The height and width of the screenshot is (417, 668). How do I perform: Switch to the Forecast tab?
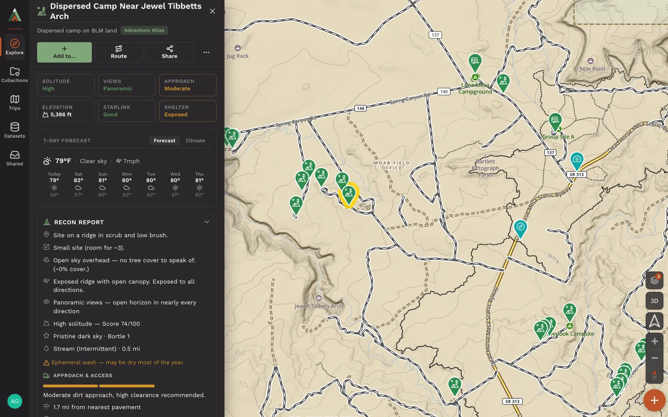(164, 141)
